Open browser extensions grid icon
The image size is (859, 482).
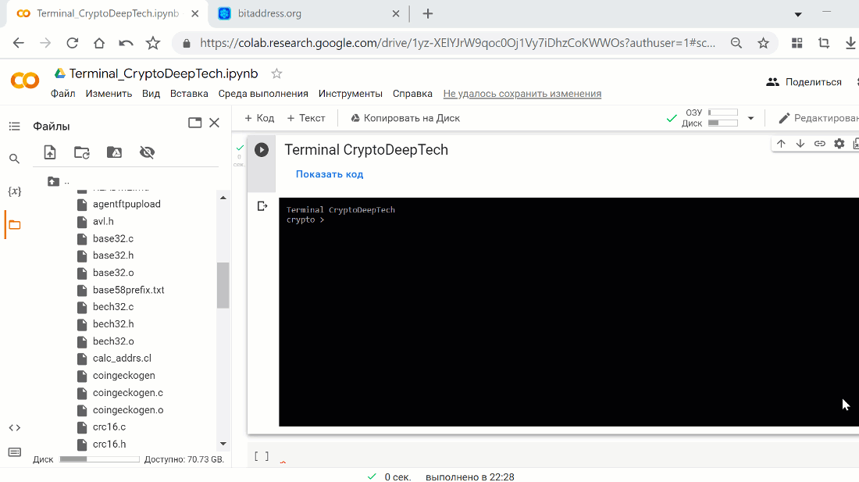pyautogui.click(x=797, y=43)
